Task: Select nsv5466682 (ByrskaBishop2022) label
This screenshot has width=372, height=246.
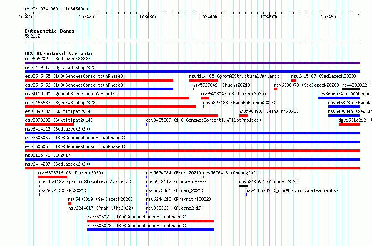Action: [61, 102]
